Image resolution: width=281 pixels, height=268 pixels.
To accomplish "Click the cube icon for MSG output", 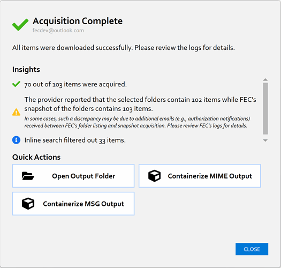I will (x=28, y=204).
